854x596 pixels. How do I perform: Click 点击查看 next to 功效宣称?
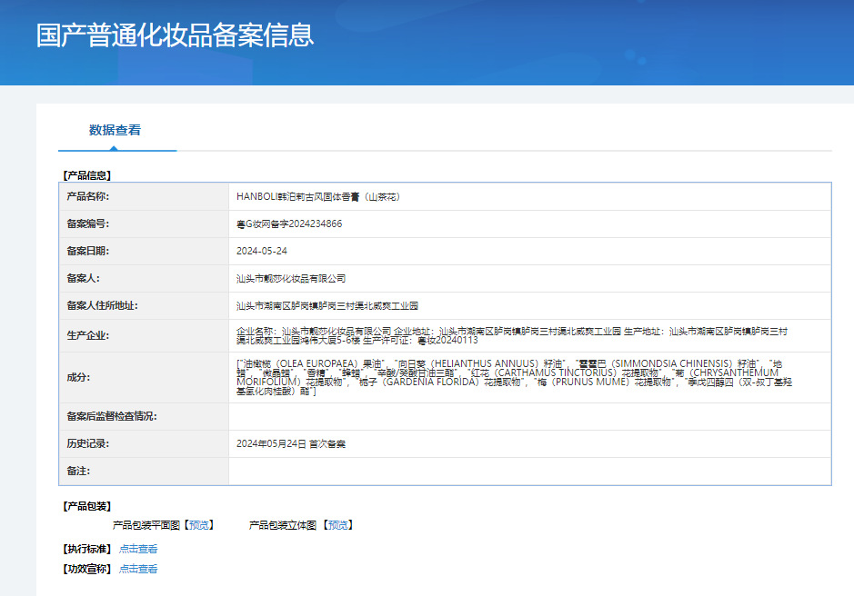click(x=138, y=569)
